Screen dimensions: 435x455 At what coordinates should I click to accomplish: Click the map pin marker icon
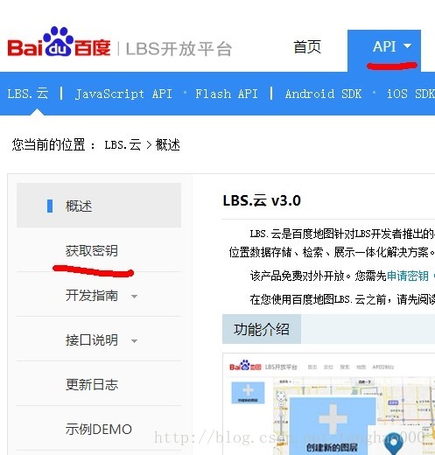tap(394, 444)
